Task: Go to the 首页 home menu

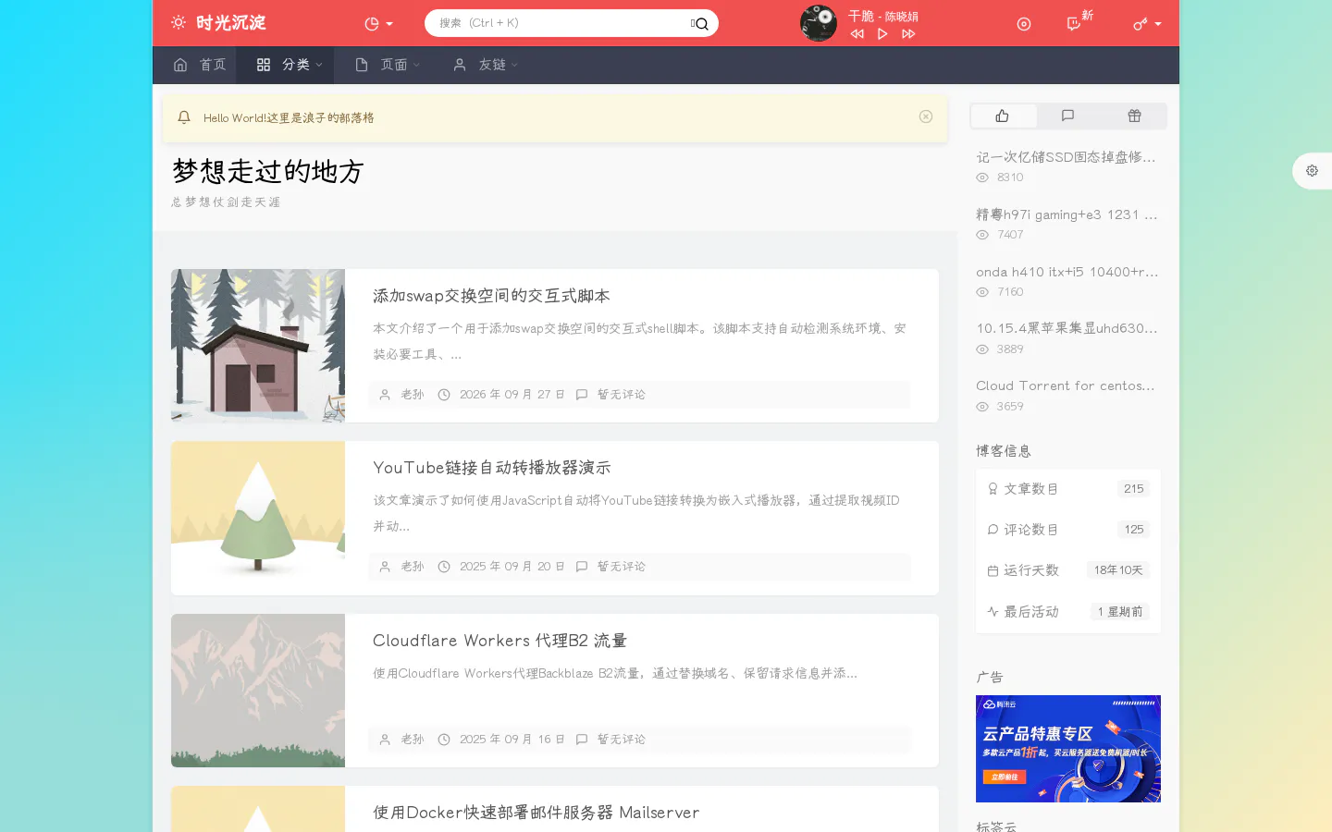Action: pyautogui.click(x=199, y=65)
